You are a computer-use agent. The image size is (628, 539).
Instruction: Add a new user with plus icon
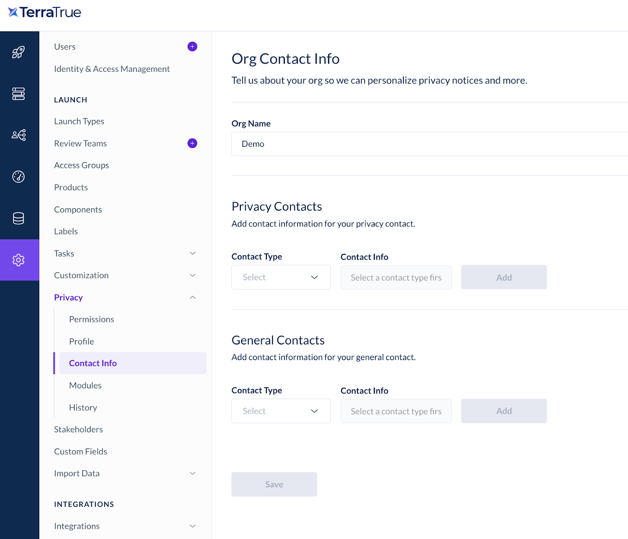[x=192, y=47]
